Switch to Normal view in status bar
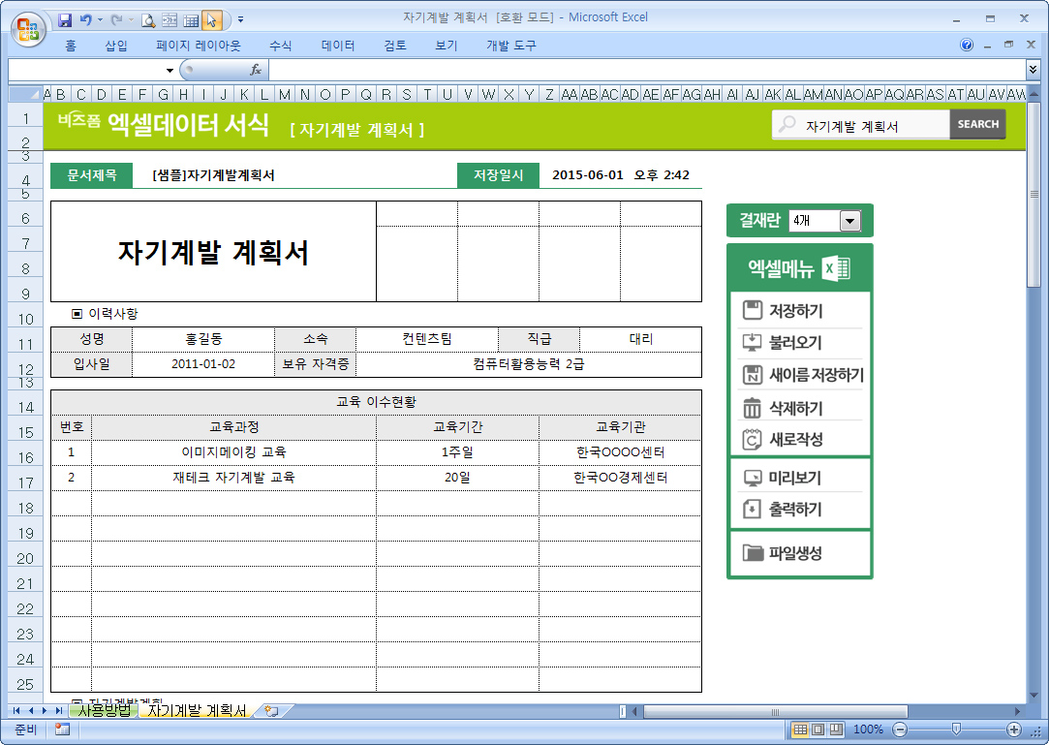Viewport: 1049px width, 745px height. (x=800, y=729)
